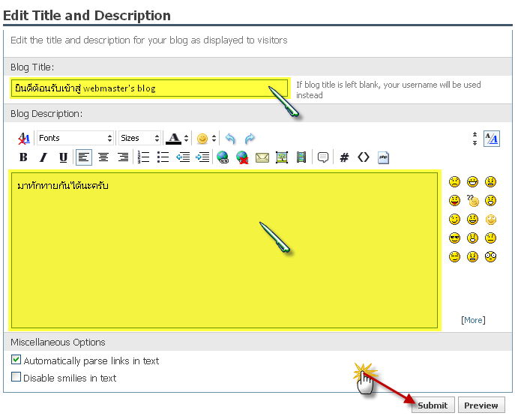Click the Submit button

coord(433,406)
